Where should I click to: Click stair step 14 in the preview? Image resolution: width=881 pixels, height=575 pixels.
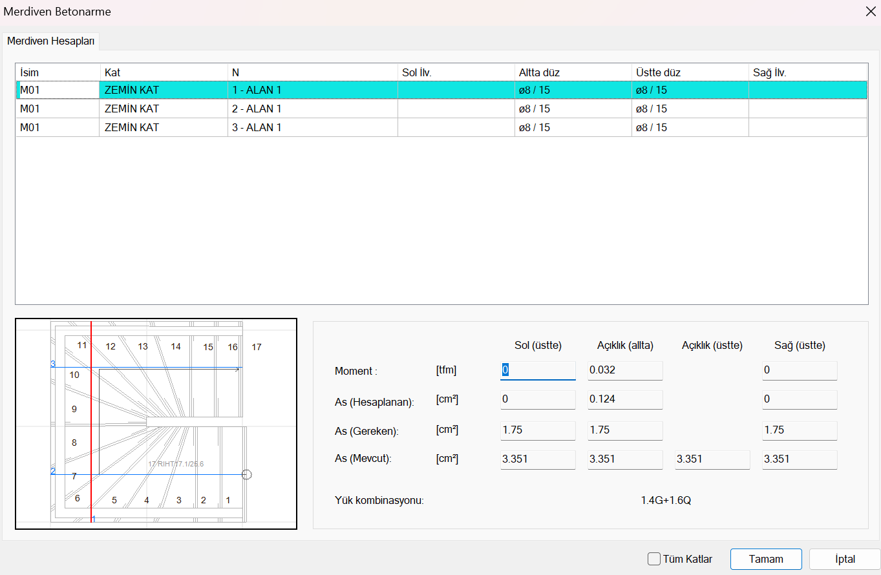(176, 347)
